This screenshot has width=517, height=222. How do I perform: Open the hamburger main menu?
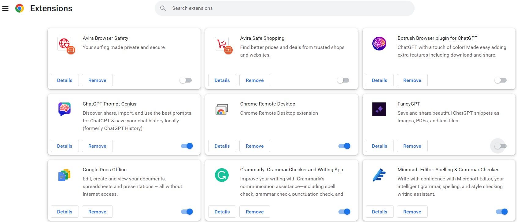tap(6, 9)
